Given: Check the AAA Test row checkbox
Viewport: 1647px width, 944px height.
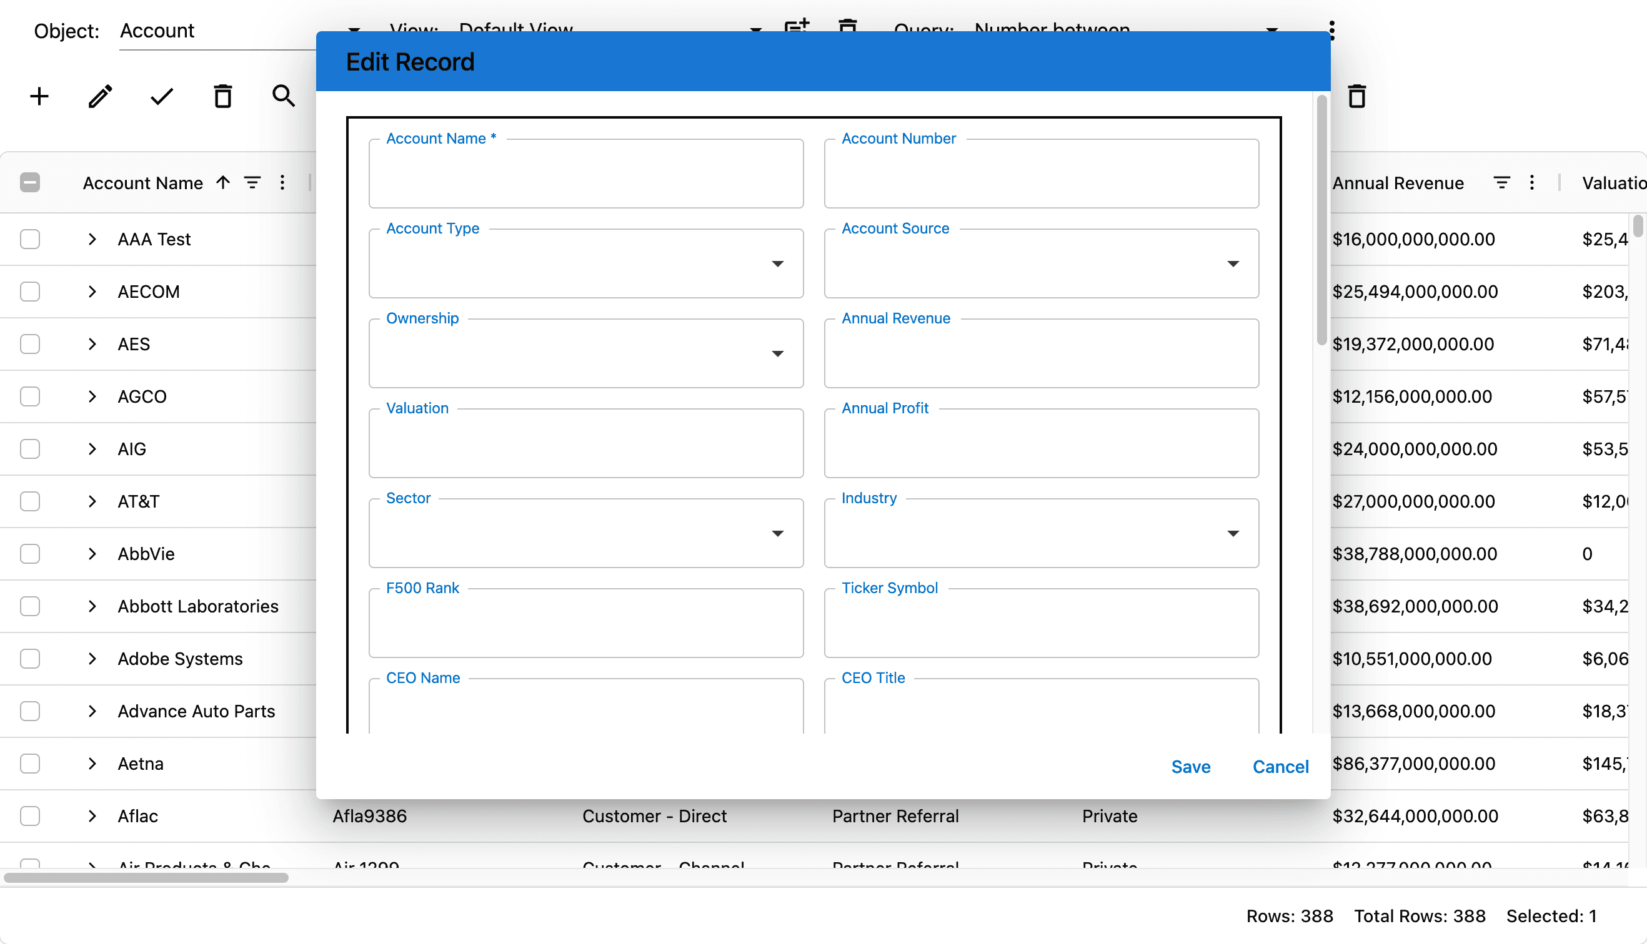Looking at the screenshot, I should (x=30, y=239).
